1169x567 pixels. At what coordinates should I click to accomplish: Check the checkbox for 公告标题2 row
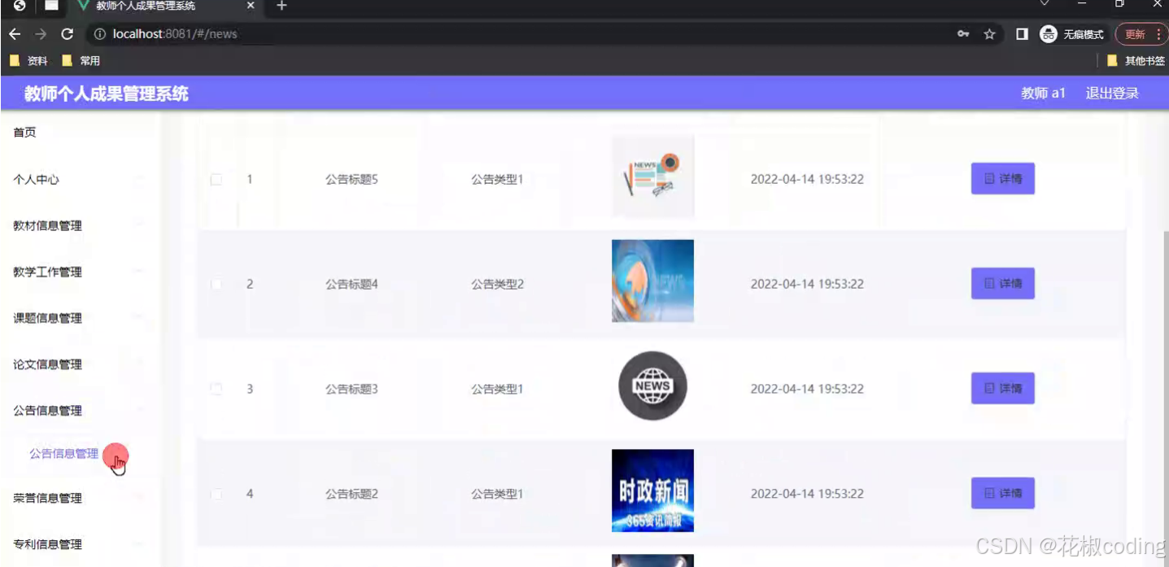click(216, 493)
